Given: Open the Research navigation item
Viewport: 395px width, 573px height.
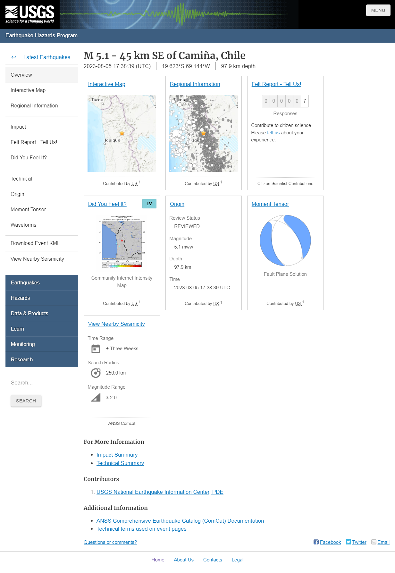Looking at the screenshot, I should pos(42,359).
